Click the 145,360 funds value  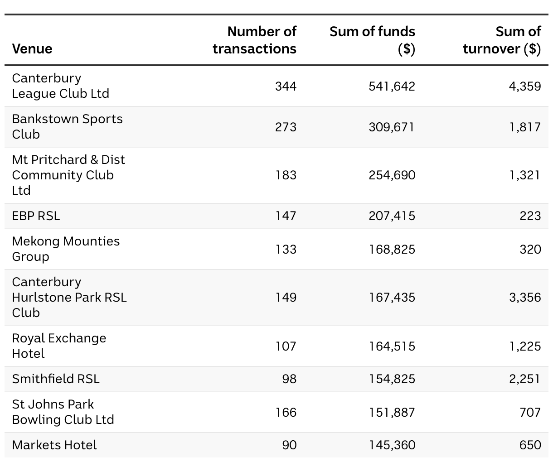click(392, 445)
